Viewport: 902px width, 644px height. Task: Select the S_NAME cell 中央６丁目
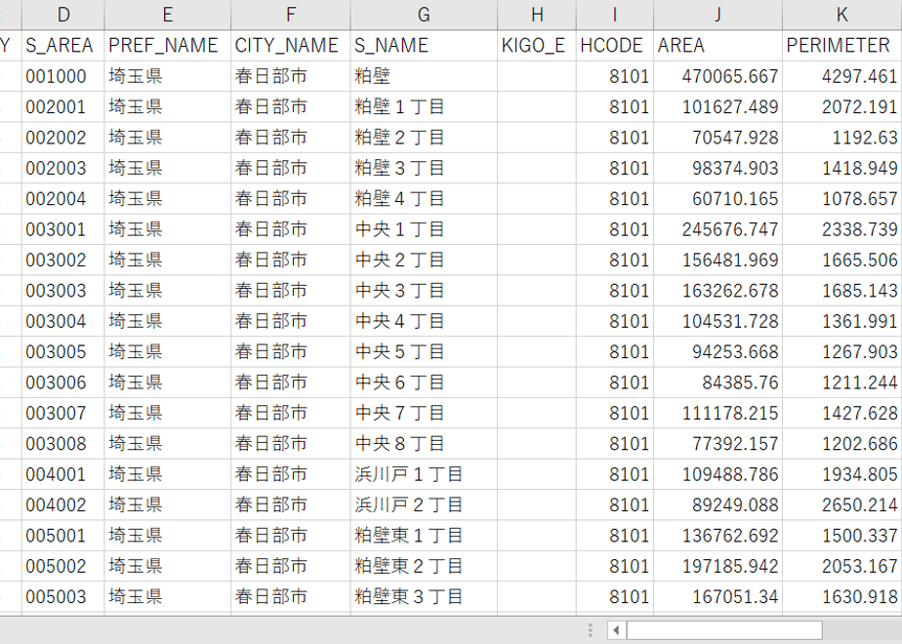[x=424, y=382]
